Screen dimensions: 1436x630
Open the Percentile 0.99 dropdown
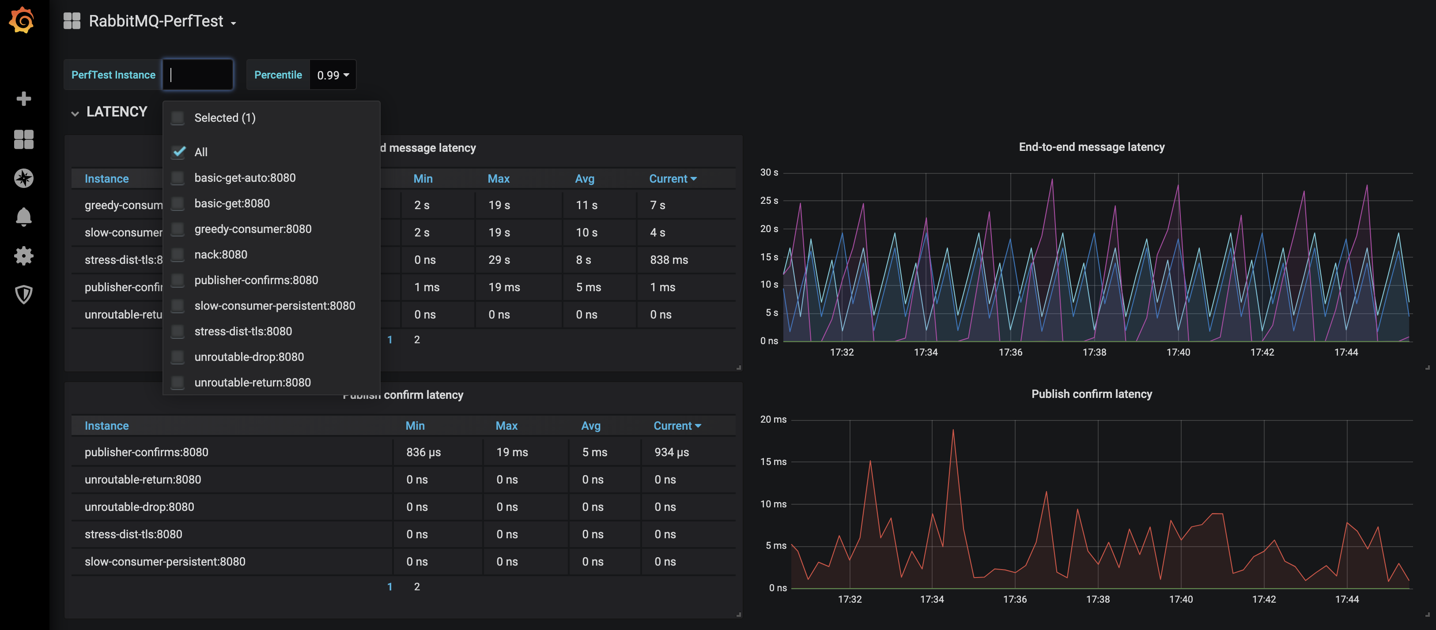coord(332,75)
